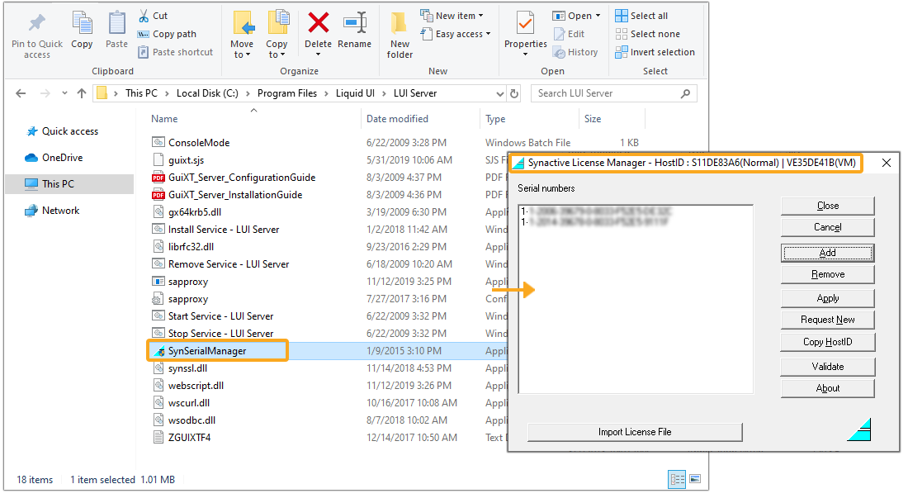Click History in the Open group
908x503 pixels.
tap(575, 52)
